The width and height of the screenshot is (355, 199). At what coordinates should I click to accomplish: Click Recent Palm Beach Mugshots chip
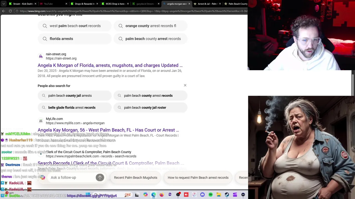[136, 177]
